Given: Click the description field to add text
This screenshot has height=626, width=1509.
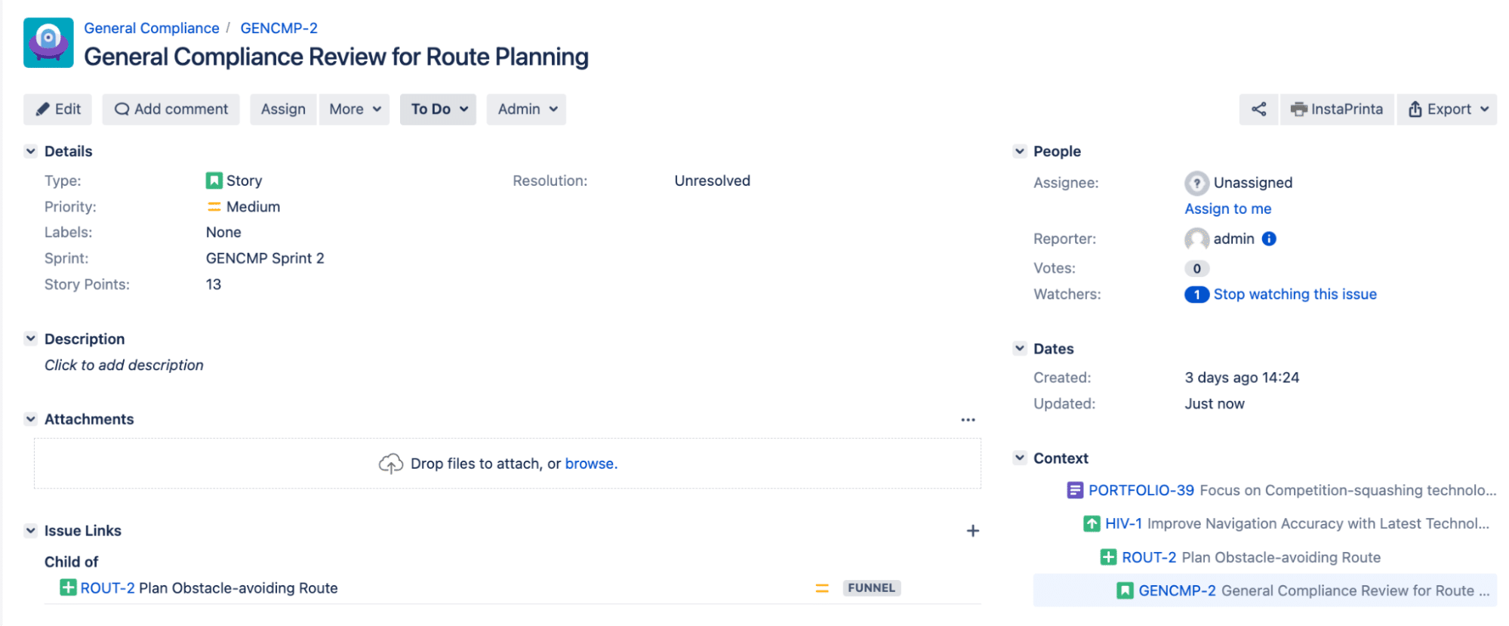Looking at the screenshot, I should click(124, 365).
